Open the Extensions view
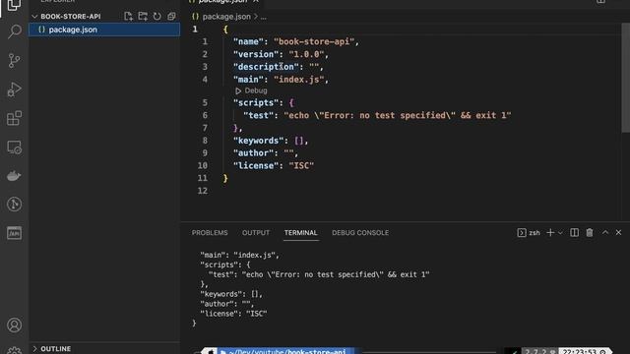The height and width of the screenshot is (354, 630). coord(15,118)
